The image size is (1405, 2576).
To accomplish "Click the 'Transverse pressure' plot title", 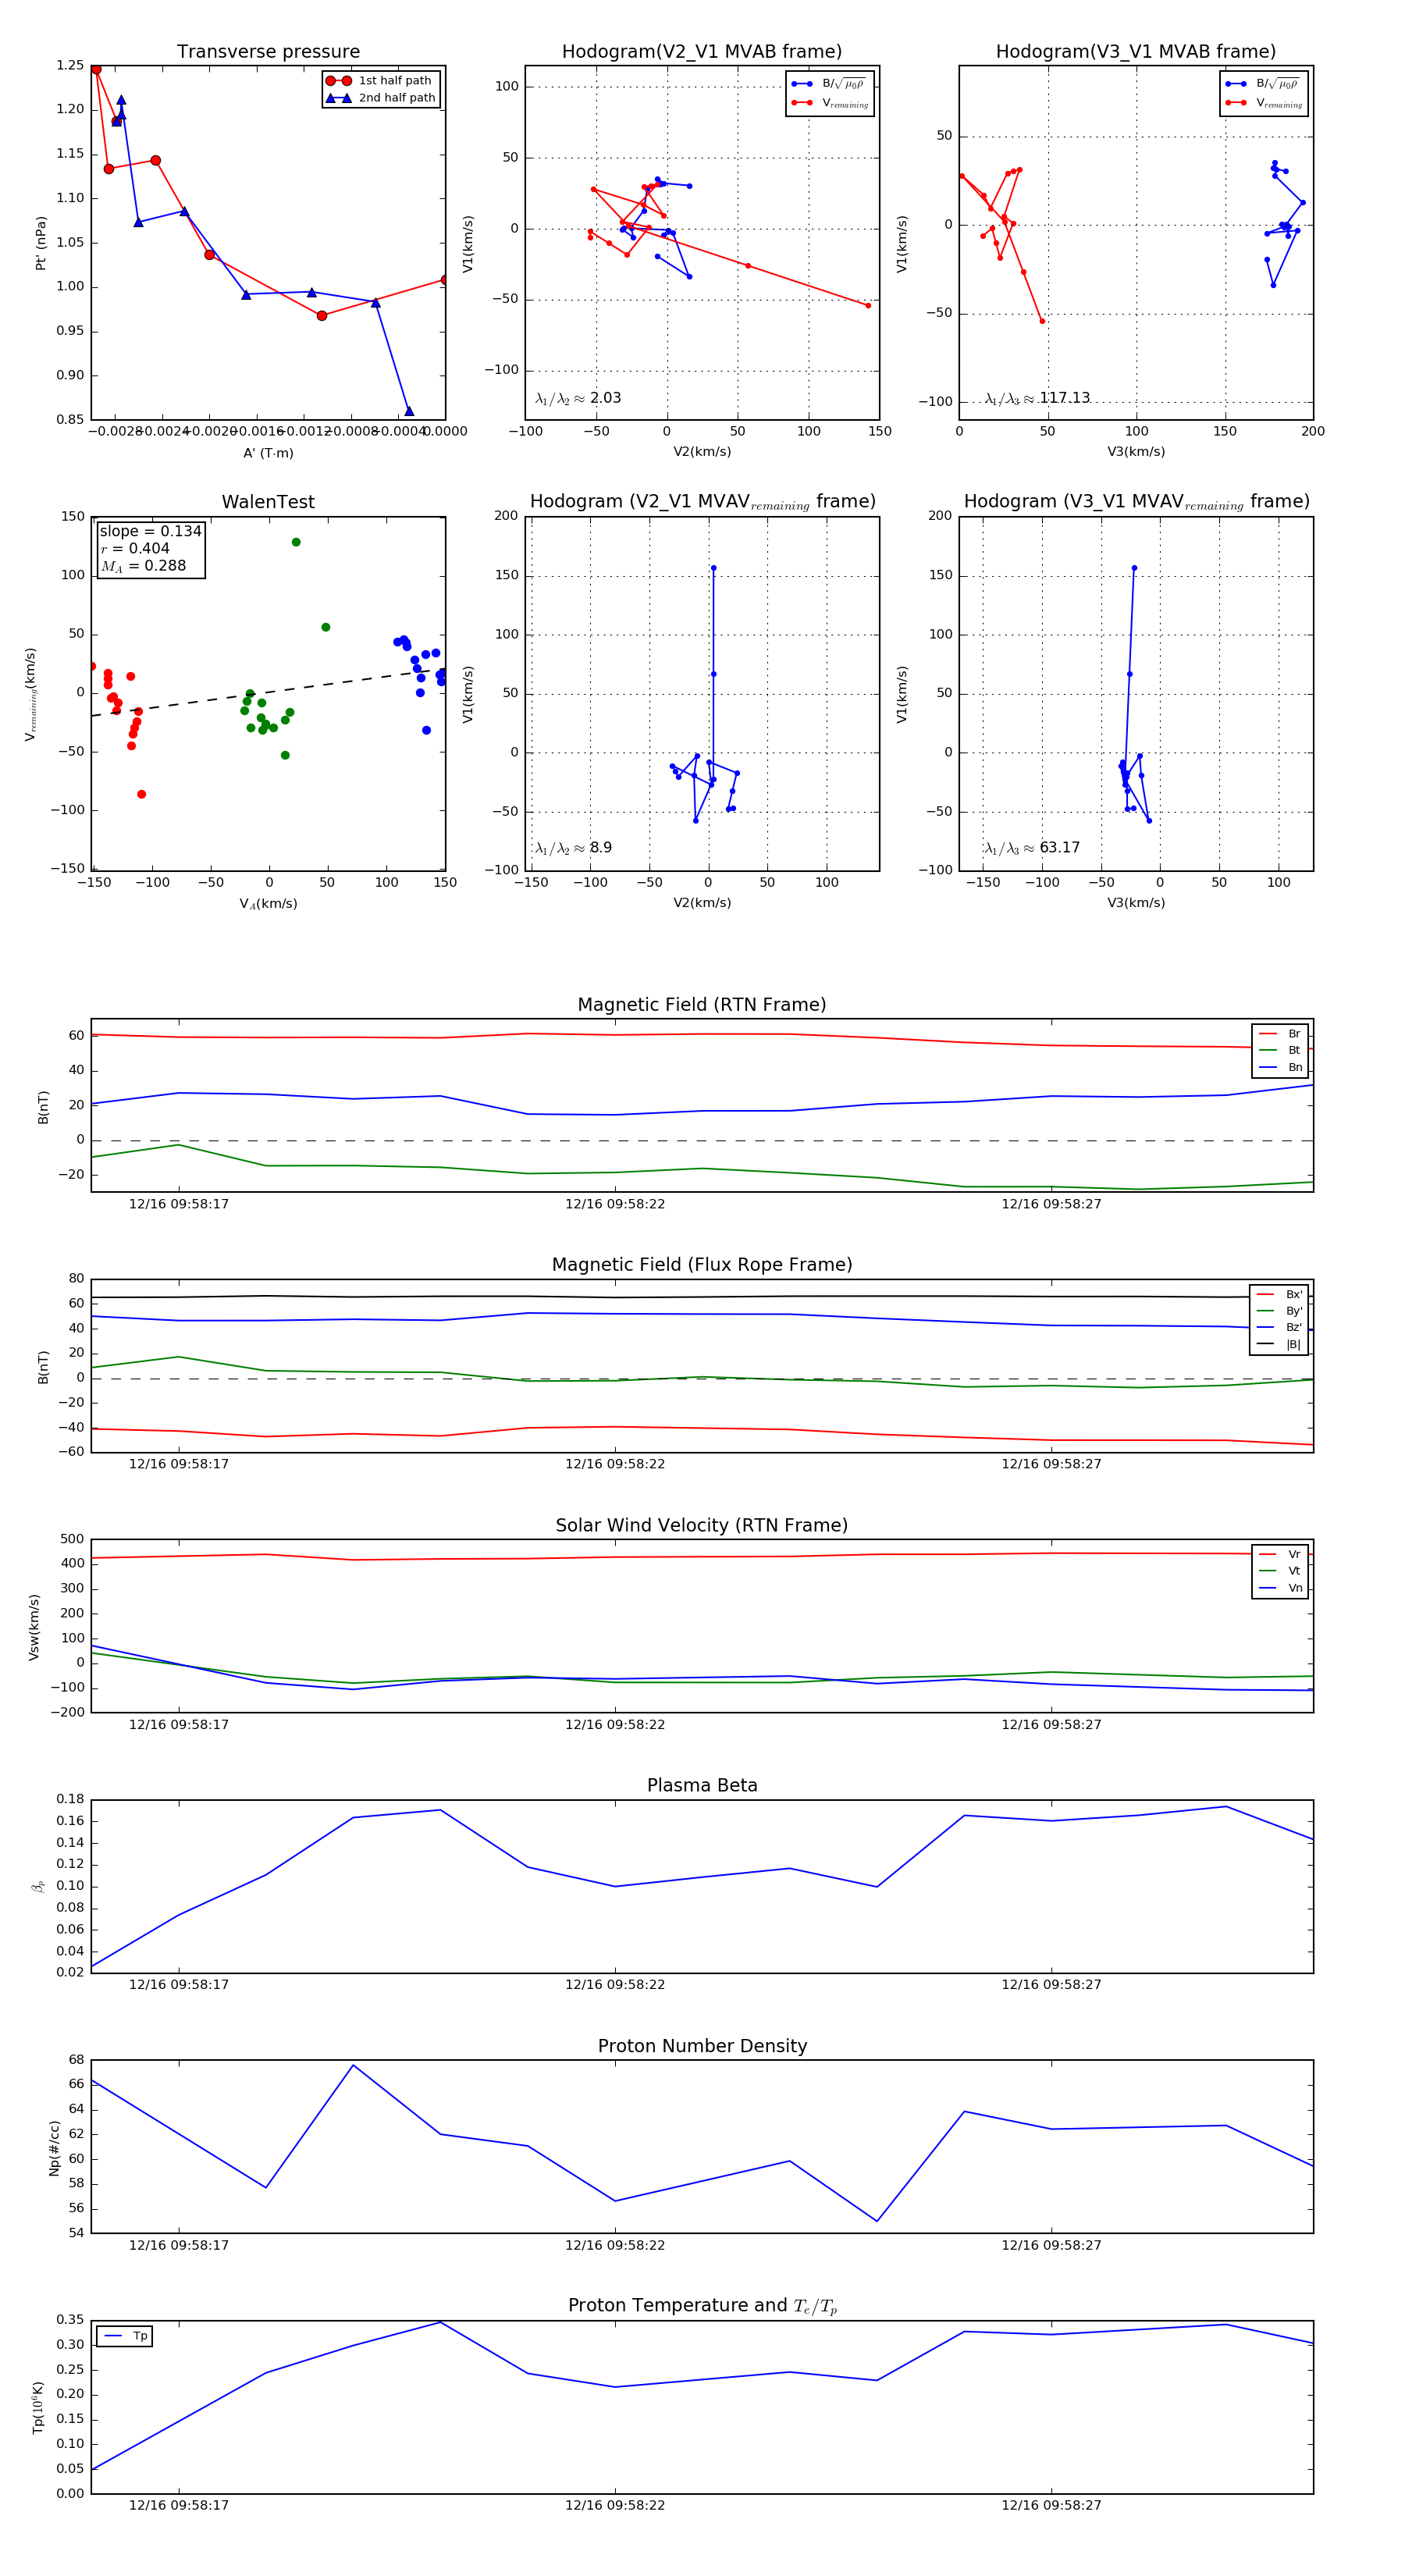I will coord(268,52).
